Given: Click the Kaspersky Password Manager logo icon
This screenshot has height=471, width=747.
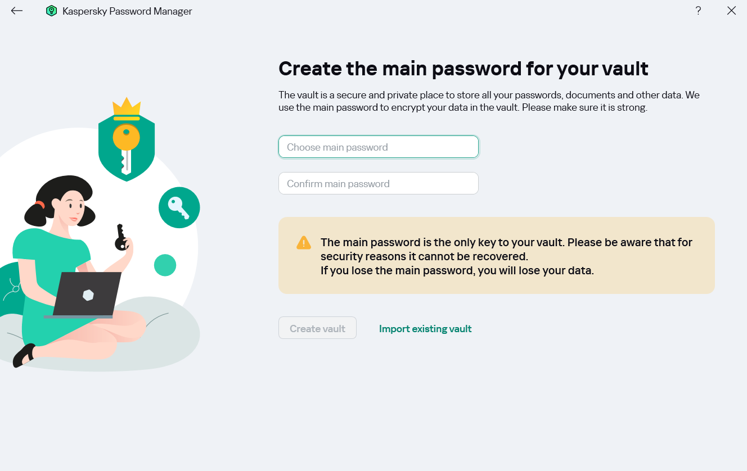Looking at the screenshot, I should click(x=52, y=11).
